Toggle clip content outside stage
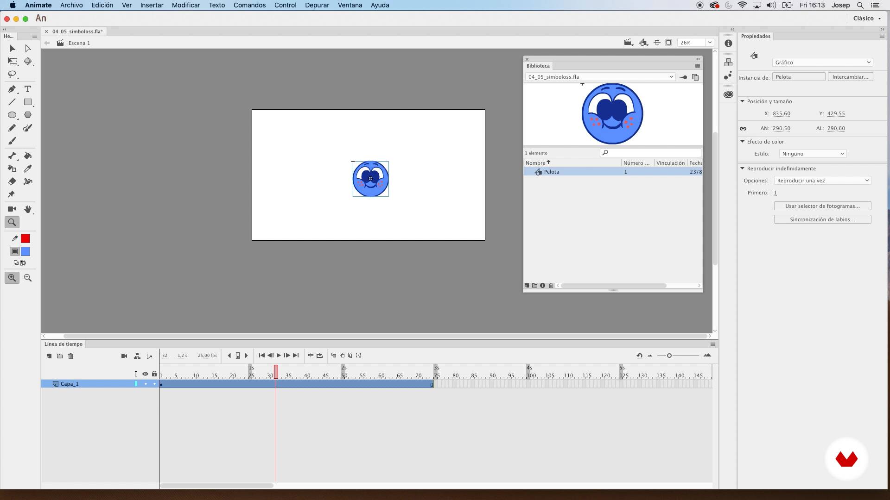Viewport: 890px width, 500px height. coord(668,43)
